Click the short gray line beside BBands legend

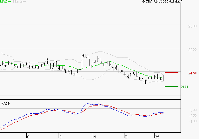[x=24, y=2]
